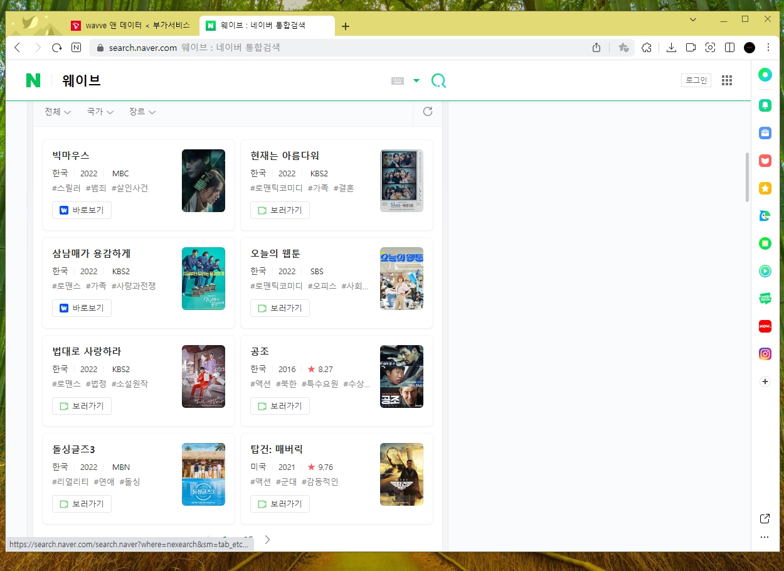Open the tab search chevron in title bar
This screenshot has width=784, height=571.
[x=693, y=19]
